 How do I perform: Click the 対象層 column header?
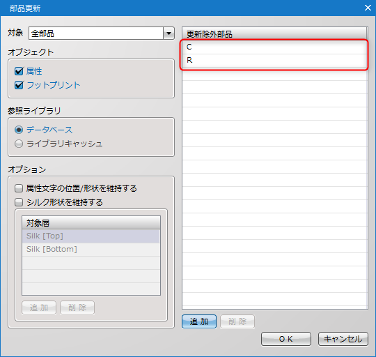point(91,223)
